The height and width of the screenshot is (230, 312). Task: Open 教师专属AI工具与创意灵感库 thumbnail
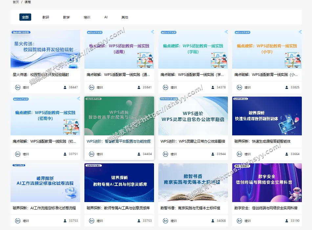click(119, 183)
